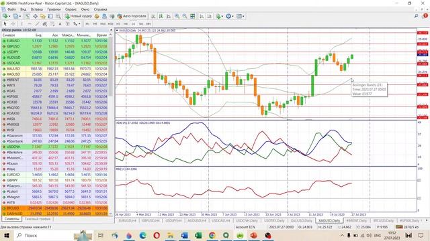
Task: Open the Profiles toolbar icon
Action: (x=15, y=16)
